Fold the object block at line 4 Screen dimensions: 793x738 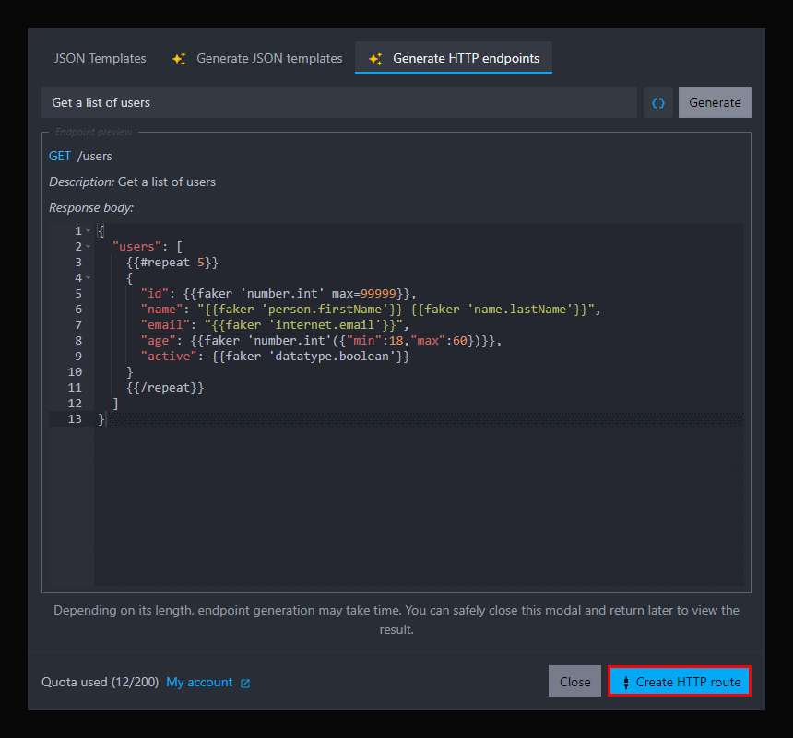[88, 278]
